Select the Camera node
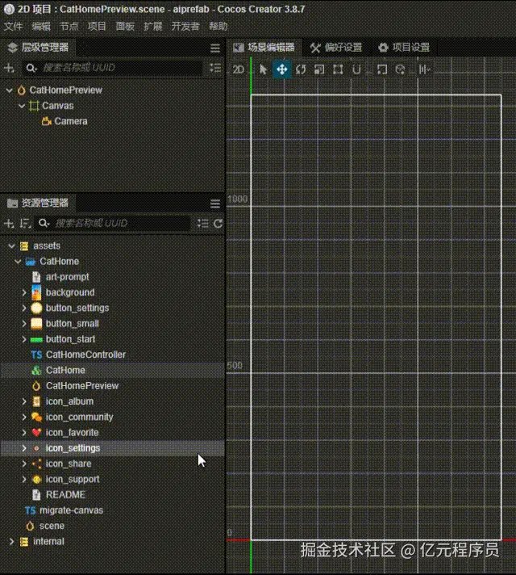Screen dimensions: 516x575 [x=71, y=121]
